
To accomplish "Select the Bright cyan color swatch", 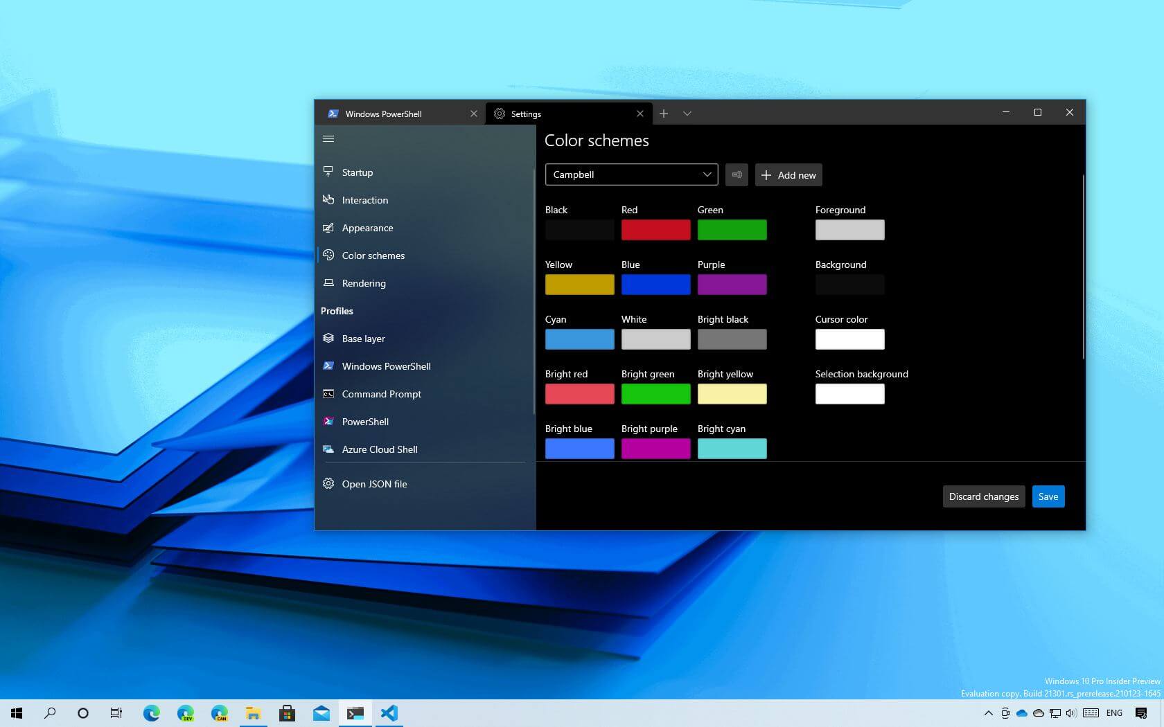I will [732, 448].
